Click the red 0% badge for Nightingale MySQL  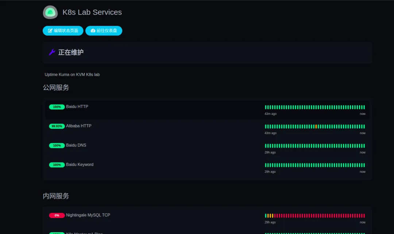pyautogui.click(x=57, y=215)
